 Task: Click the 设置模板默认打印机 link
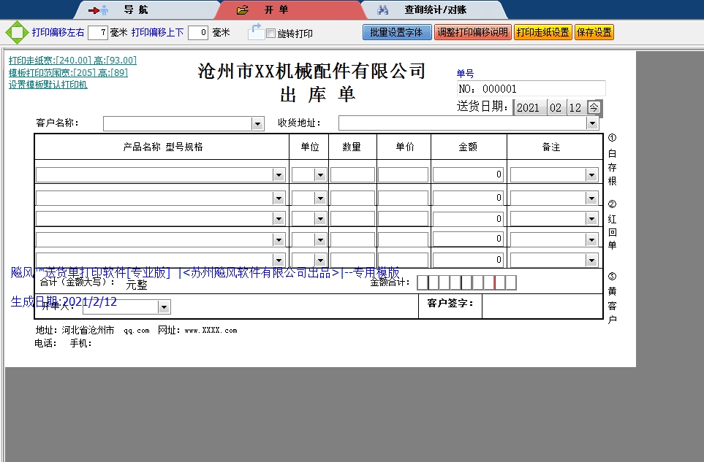click(x=48, y=85)
